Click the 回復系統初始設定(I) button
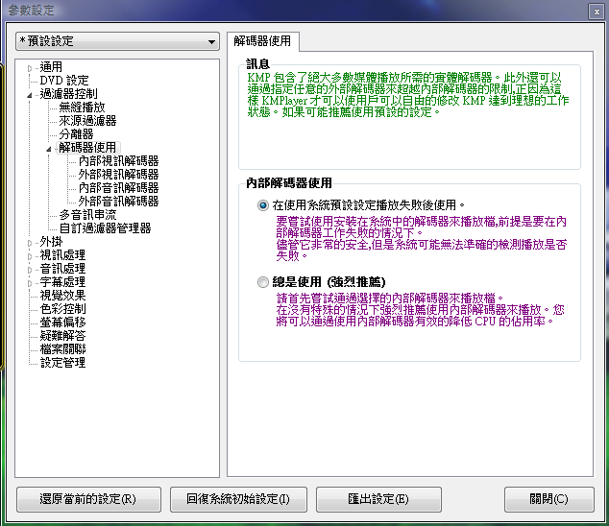The width and height of the screenshot is (609, 526). [x=236, y=499]
